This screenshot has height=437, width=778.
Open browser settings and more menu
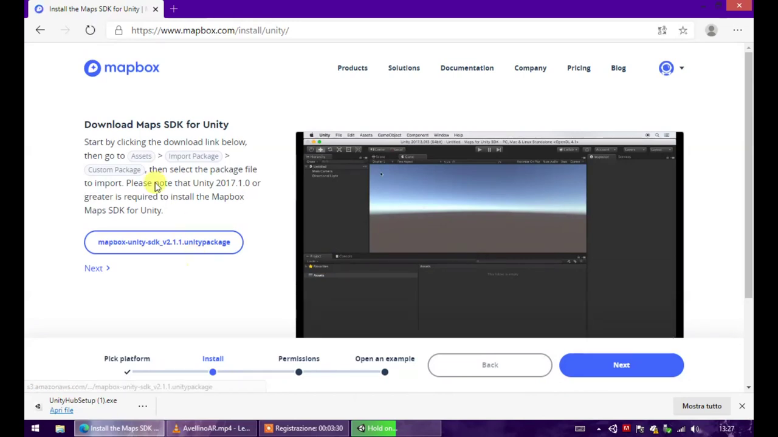[x=737, y=30]
